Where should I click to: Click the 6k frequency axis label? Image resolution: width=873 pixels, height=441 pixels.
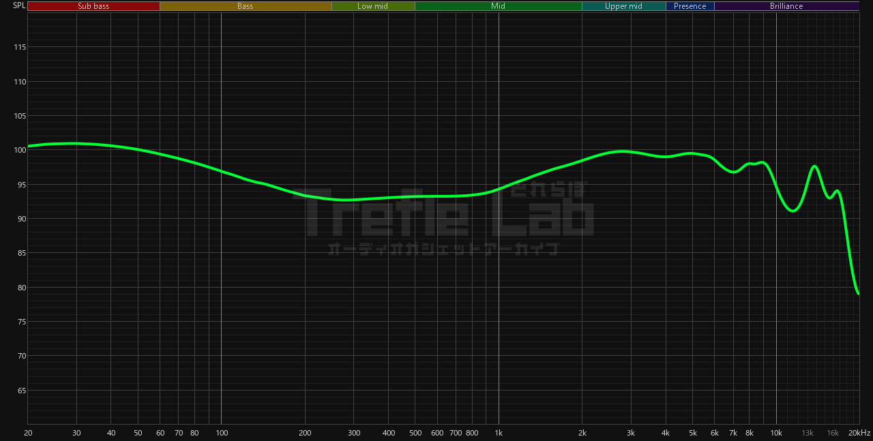tap(715, 433)
